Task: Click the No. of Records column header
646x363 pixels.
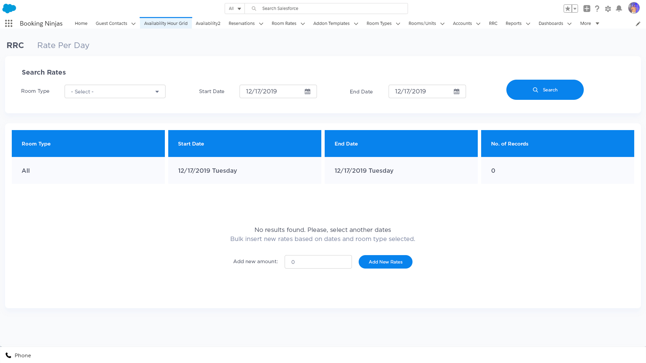Action: [558, 144]
